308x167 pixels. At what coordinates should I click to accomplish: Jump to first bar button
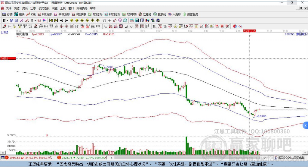(51, 20)
